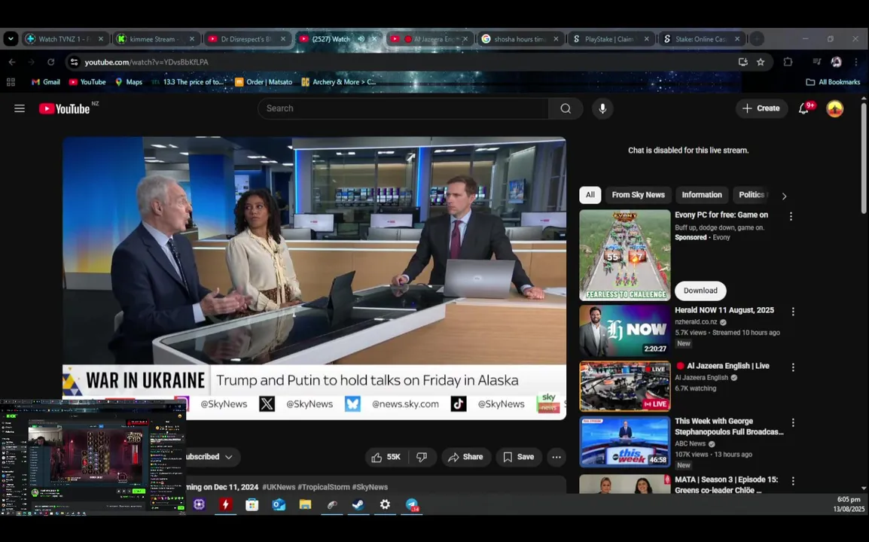869x542 pixels.
Task: Go back to the previous page
Action: [12, 62]
